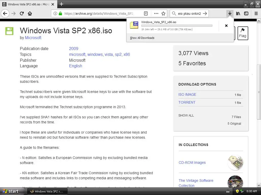261x195 pixels.
Task: Close the Windows Vista SP2 tab
Action: tap(53, 4)
